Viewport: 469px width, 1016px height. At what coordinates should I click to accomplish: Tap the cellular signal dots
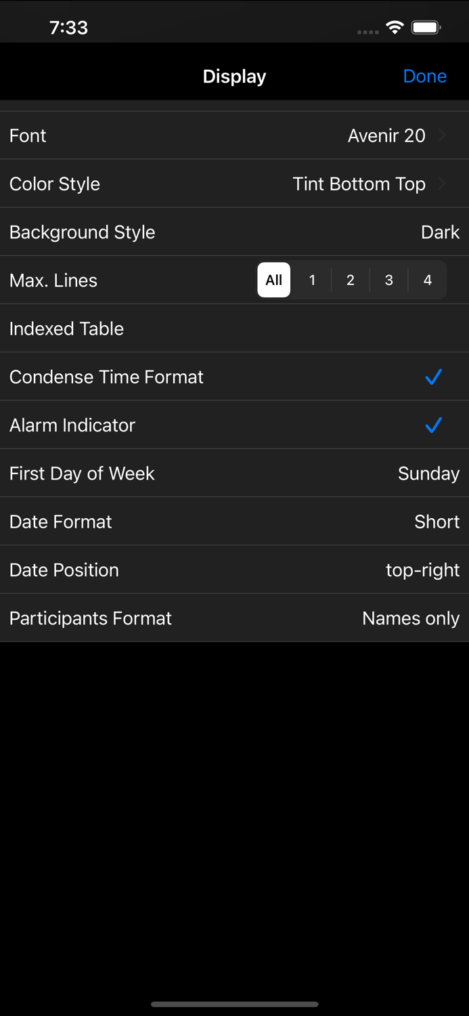(367, 31)
